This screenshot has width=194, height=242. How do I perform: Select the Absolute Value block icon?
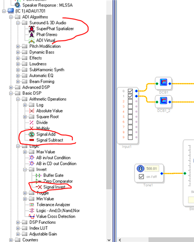31,111
